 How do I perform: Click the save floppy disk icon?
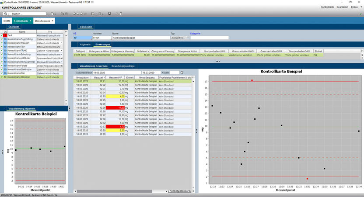click(109, 14)
